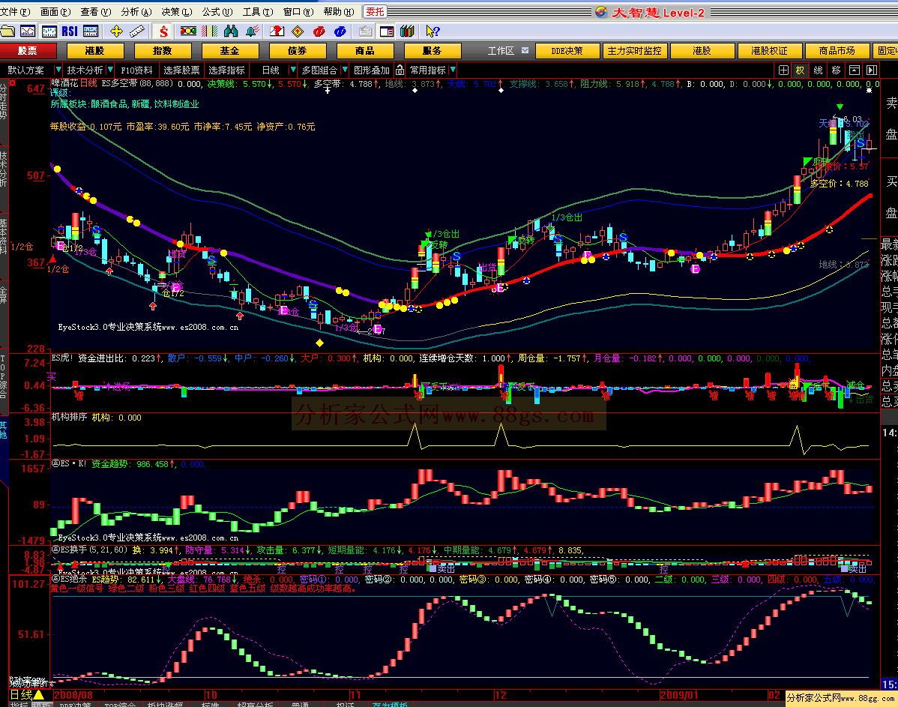This screenshot has width=898, height=707.
Task: Toggle the 日线 period indicator at bottom-left
Action: pyautogui.click(x=27, y=695)
